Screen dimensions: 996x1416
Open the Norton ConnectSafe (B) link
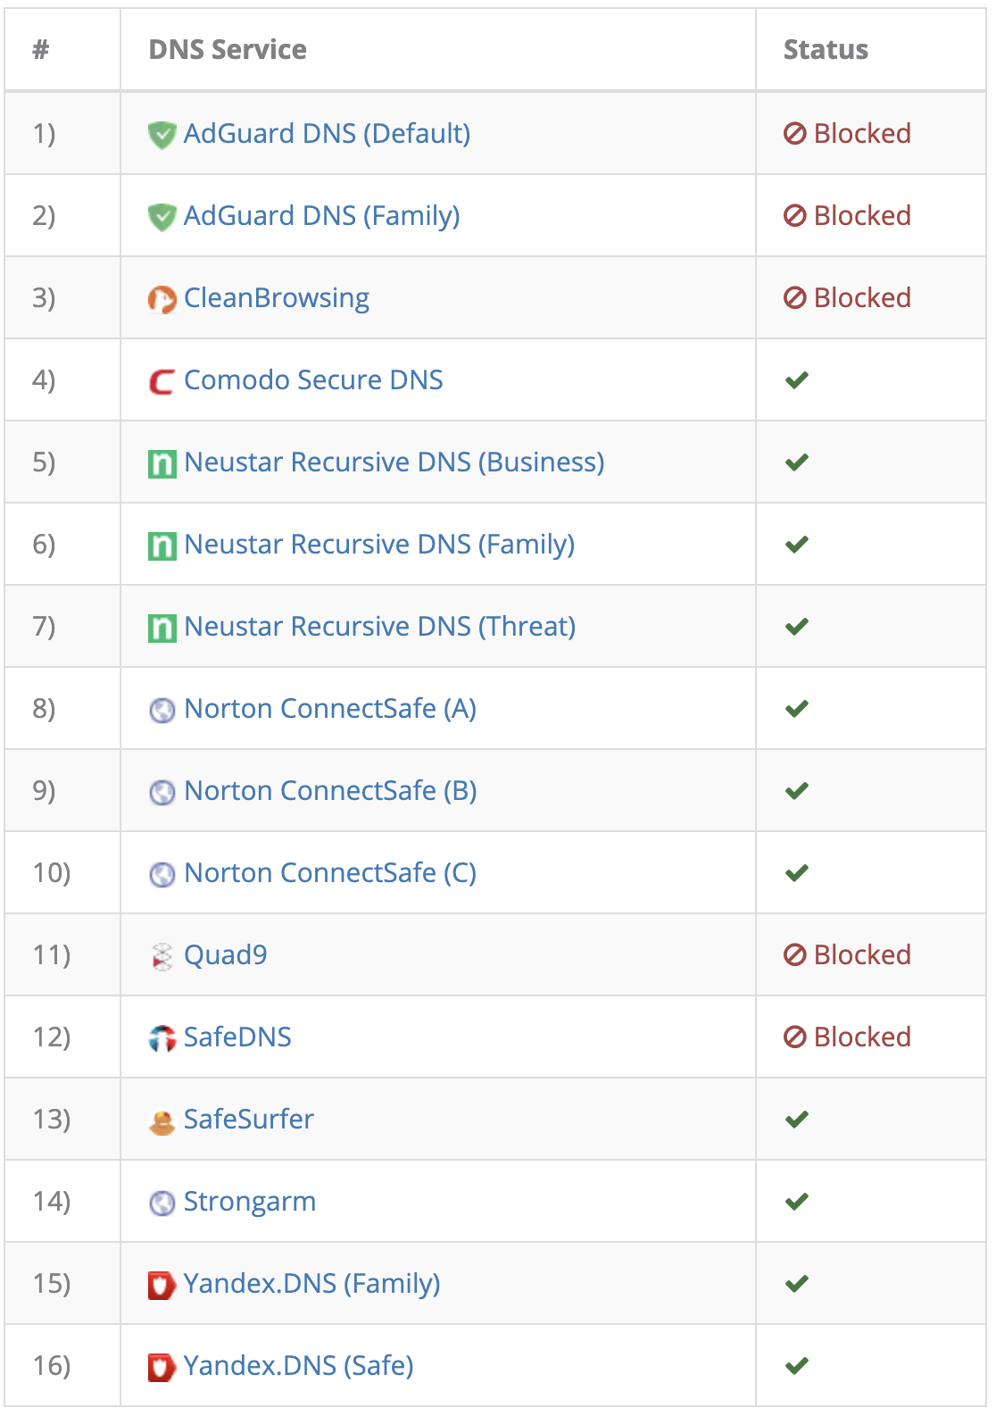tap(330, 791)
